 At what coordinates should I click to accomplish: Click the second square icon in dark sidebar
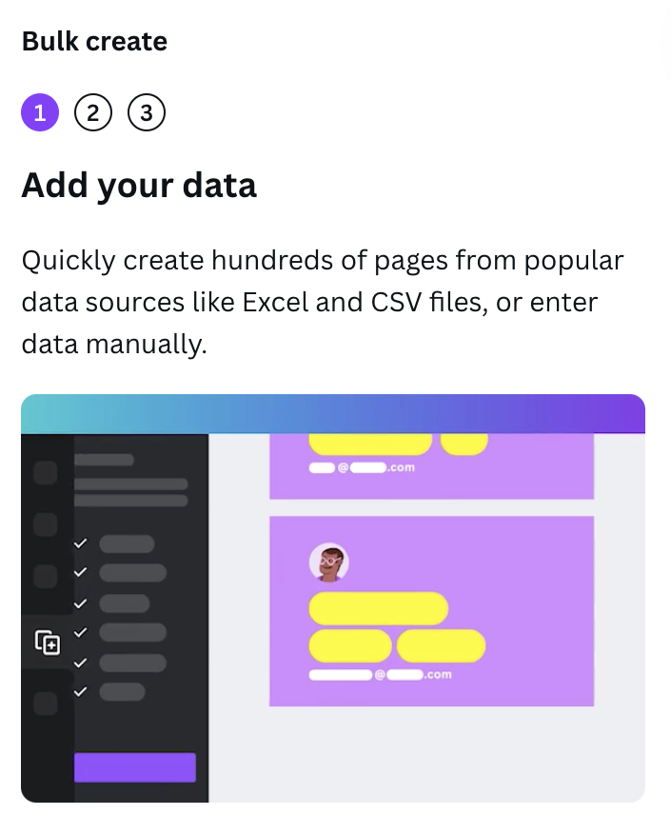tap(44, 524)
